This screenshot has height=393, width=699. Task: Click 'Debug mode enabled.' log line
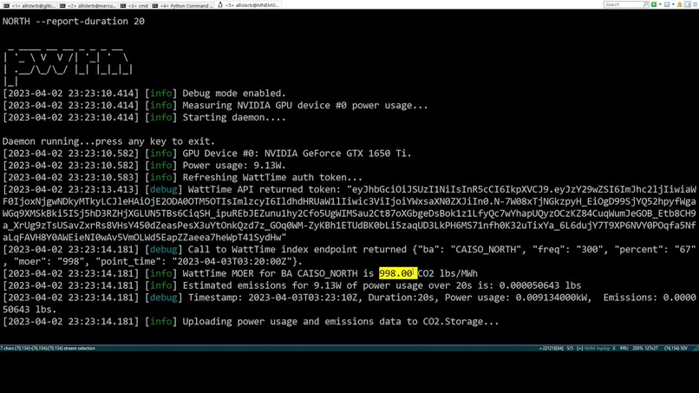[x=234, y=93]
